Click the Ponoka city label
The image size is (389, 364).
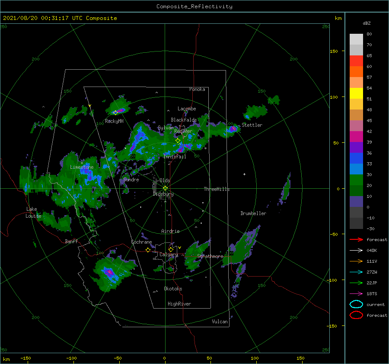pos(197,89)
